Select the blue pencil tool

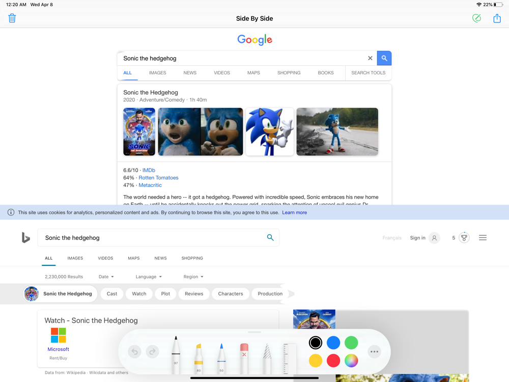(x=221, y=358)
